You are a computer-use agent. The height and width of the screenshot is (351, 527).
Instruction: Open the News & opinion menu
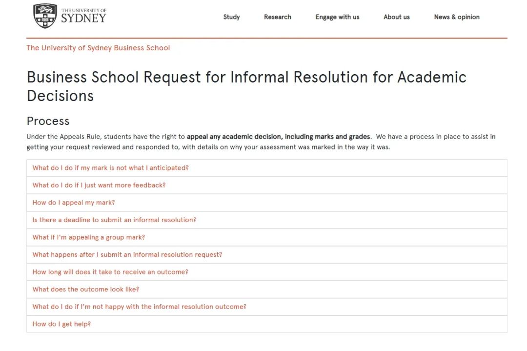pyautogui.click(x=457, y=17)
